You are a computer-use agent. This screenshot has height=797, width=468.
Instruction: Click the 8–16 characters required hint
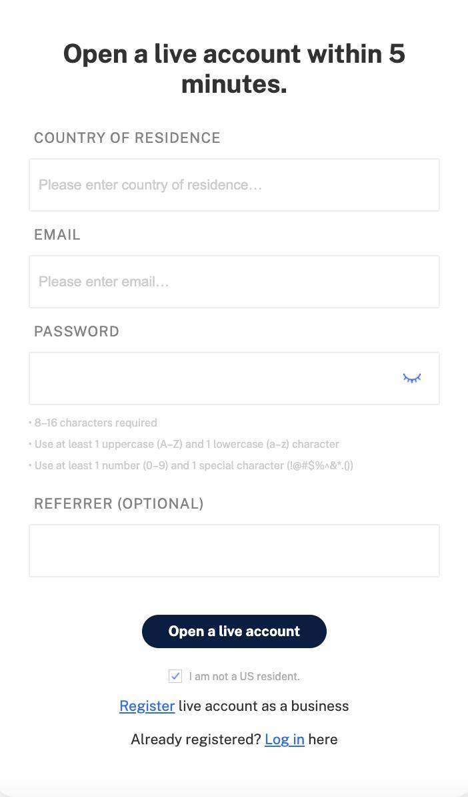tap(95, 423)
